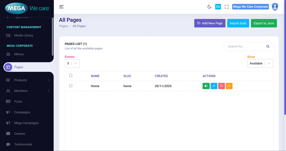Enter fullscreen mode via expand icon

[227, 7]
